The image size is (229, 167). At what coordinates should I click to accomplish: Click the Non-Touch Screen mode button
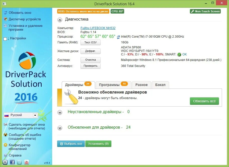tap(205, 11)
